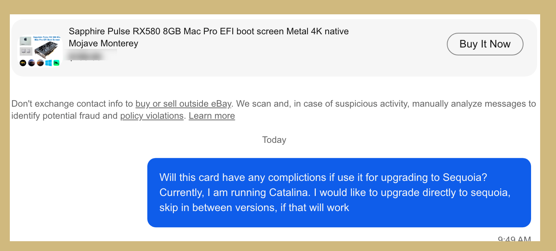Click the 'Learn more' link
Screen dimensions: 556x251
(x=212, y=116)
